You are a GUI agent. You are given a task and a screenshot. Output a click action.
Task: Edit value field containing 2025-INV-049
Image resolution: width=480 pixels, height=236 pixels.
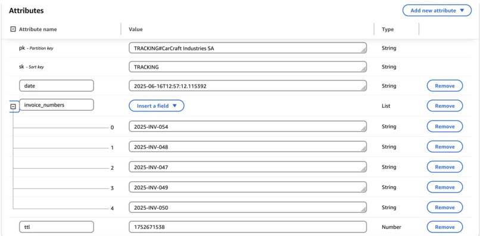[x=248, y=187]
